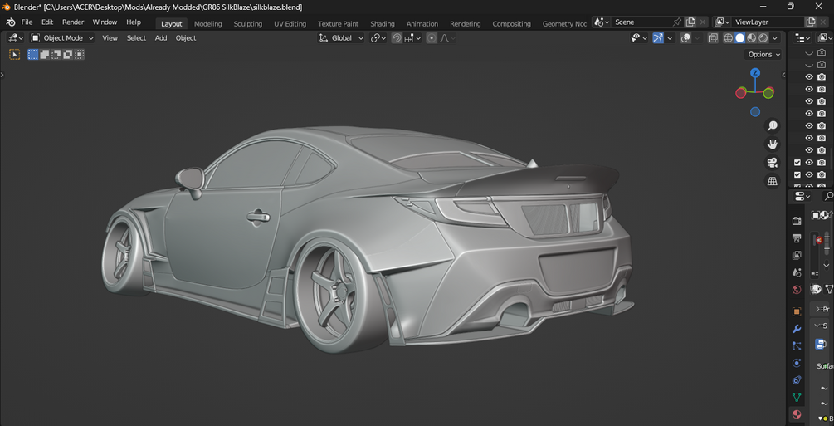
Task: Switch to the Sculpting workspace tab
Action: tap(248, 23)
